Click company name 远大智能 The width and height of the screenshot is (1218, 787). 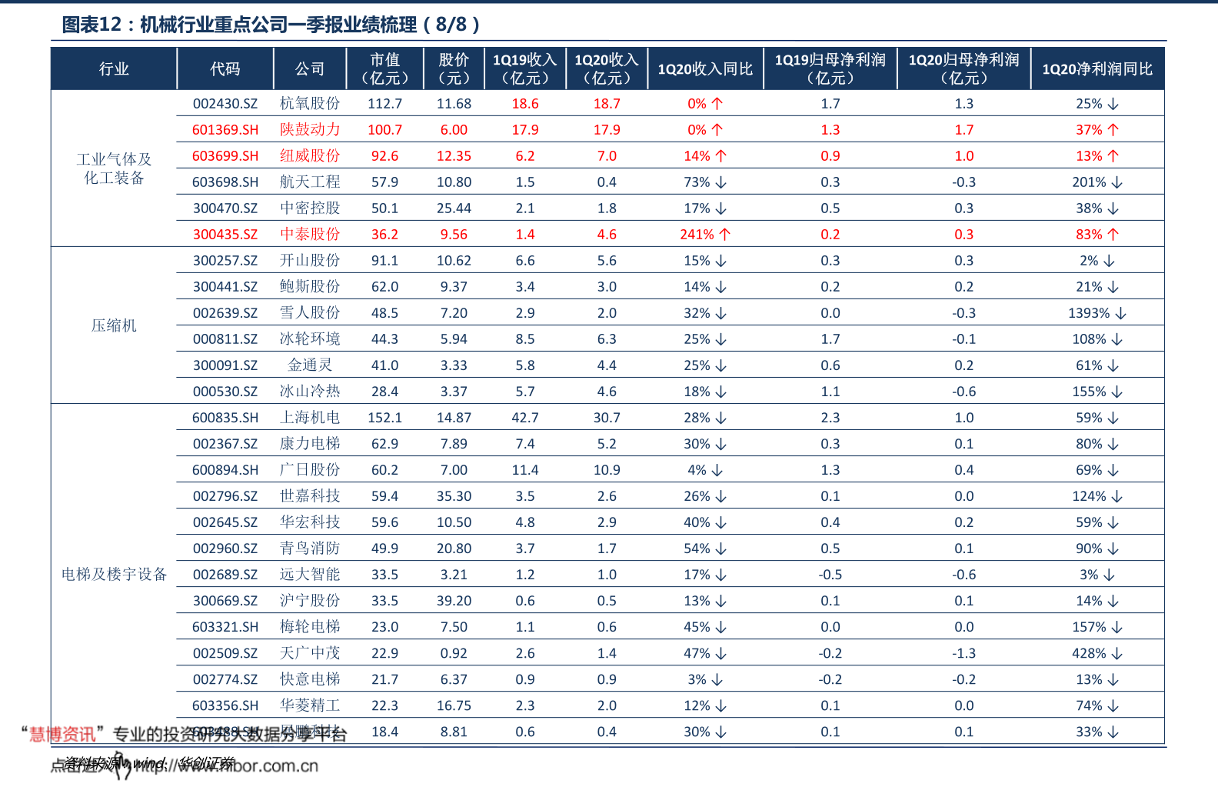310,575
